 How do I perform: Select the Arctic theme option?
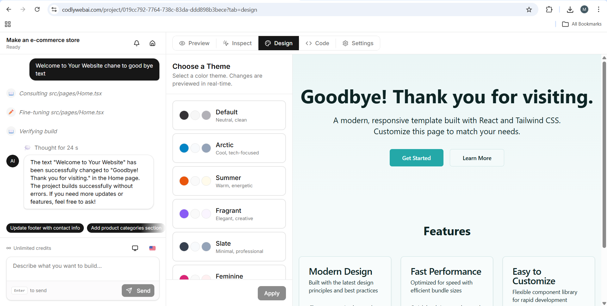(x=229, y=148)
